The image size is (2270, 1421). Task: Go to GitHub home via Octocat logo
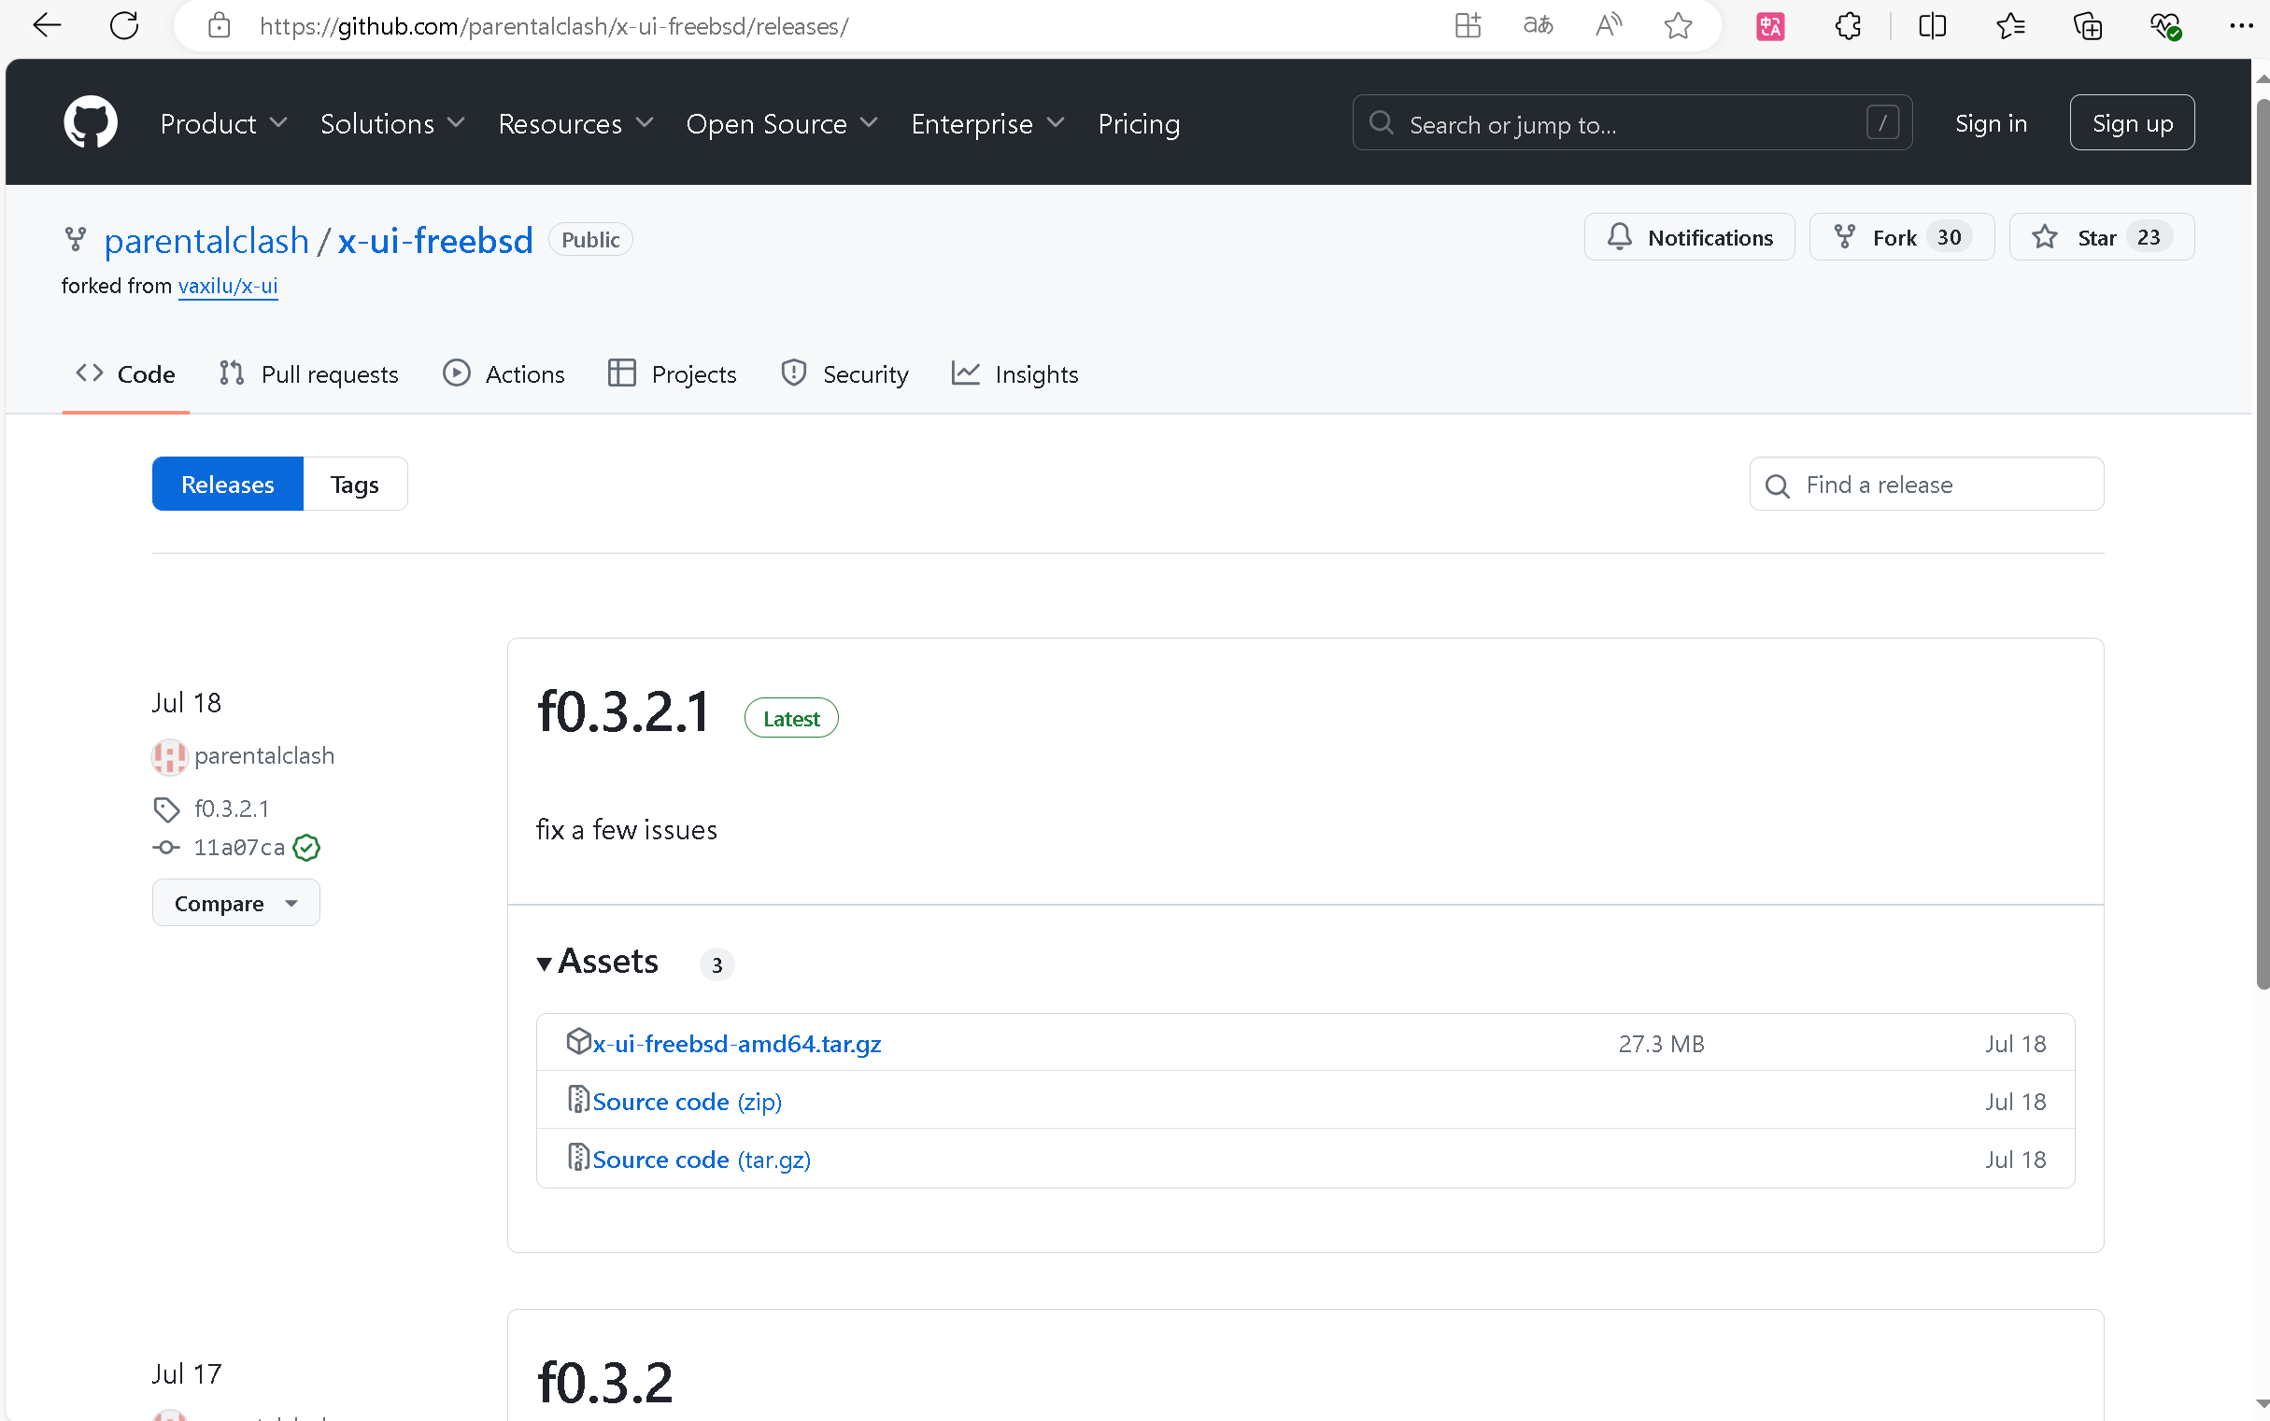[x=91, y=122]
